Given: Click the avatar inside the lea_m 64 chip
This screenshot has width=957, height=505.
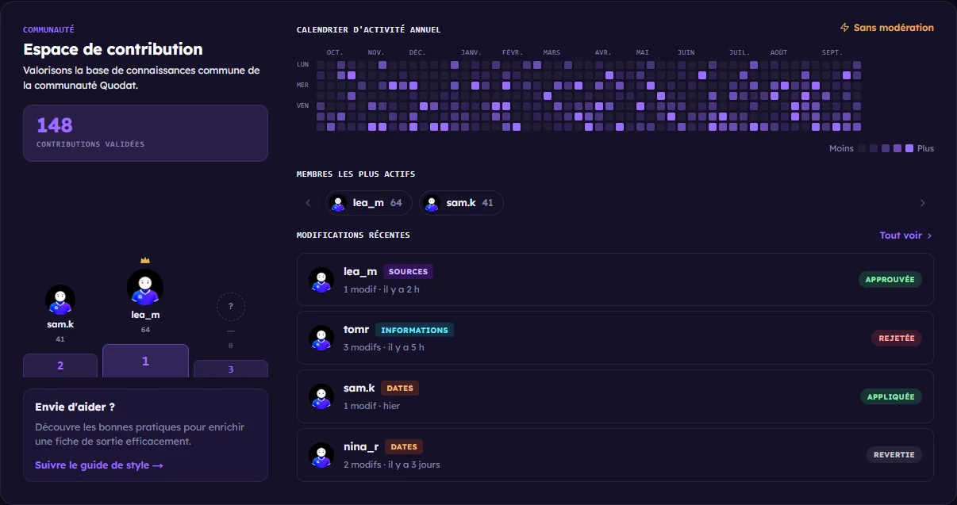Looking at the screenshot, I should point(338,203).
